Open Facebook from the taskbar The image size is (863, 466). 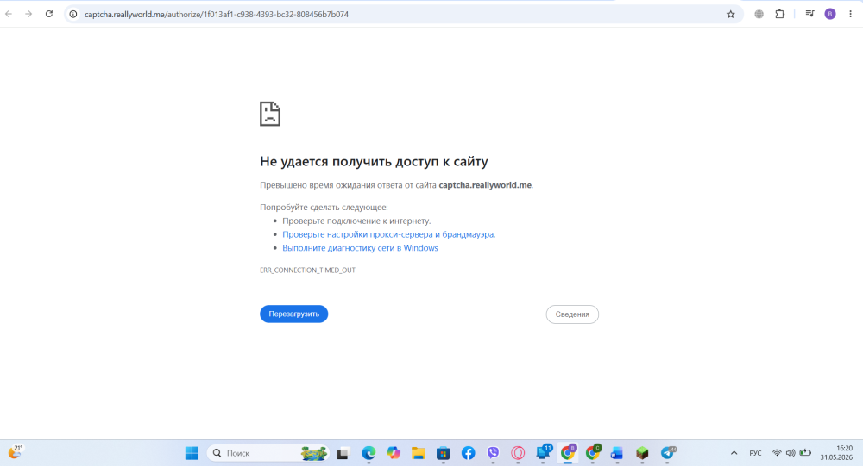468,453
